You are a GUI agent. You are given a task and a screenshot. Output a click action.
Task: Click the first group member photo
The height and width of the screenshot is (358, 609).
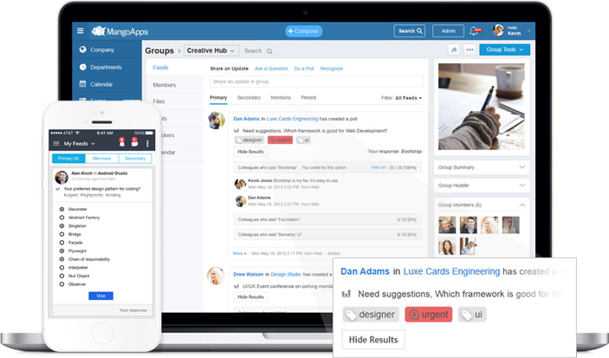[x=447, y=225]
